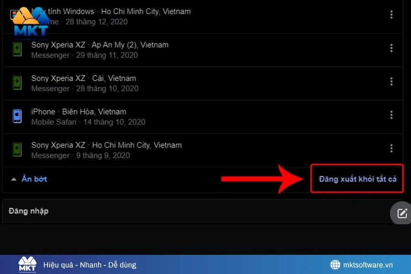The image size is (411, 274).
Task: Click green Android icon for Ap An My session
Action: tap(17, 49)
